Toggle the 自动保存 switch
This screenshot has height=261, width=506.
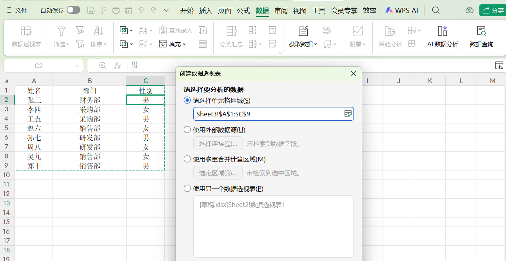(73, 10)
